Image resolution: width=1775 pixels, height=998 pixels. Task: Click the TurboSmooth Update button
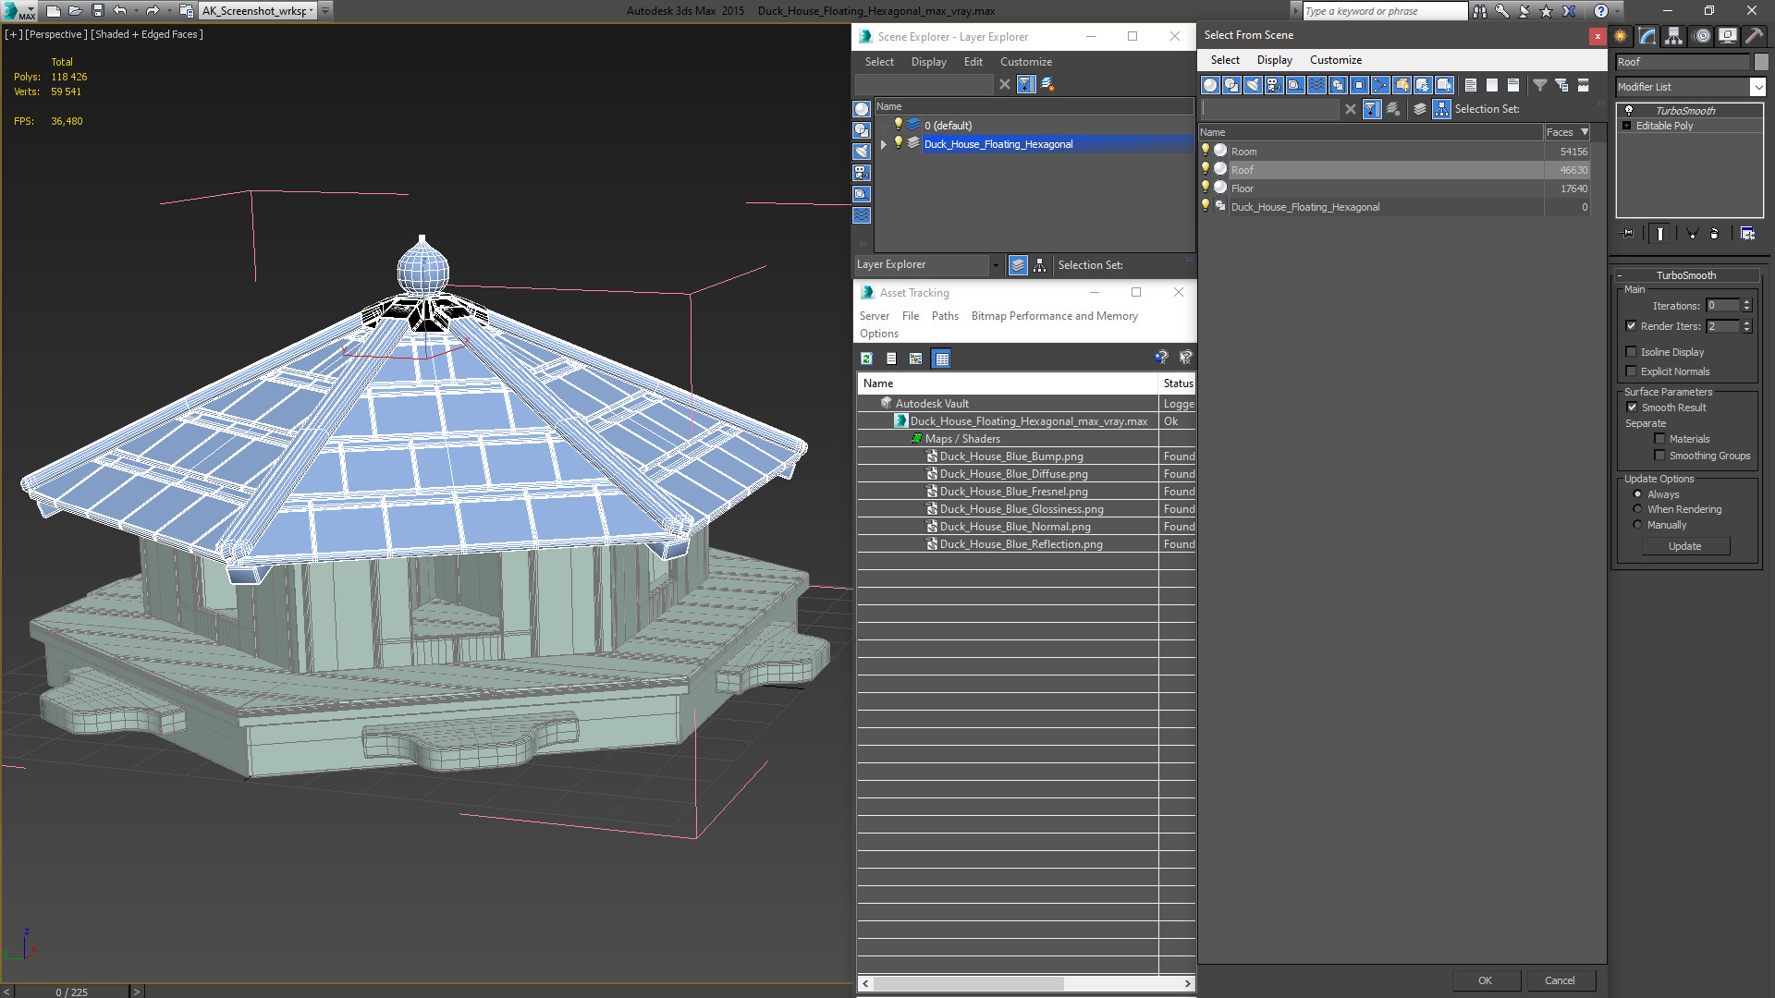click(x=1684, y=546)
